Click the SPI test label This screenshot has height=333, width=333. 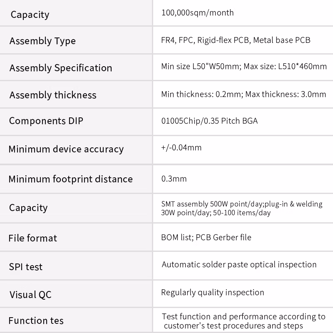[26, 267]
